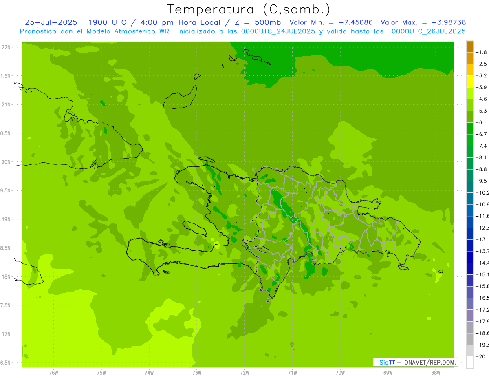Click the -15.8 colorbar value
489x378 pixels.
pos(482,286)
